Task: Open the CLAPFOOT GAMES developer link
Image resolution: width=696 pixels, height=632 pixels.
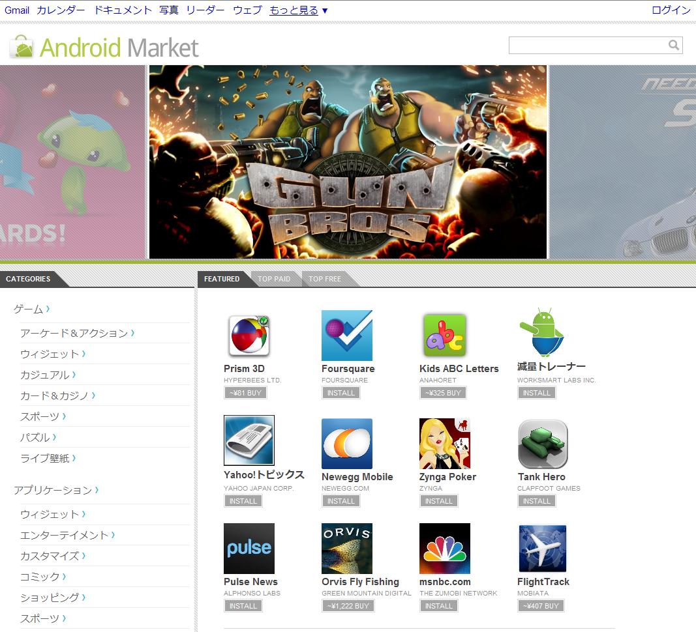Action: tap(549, 488)
